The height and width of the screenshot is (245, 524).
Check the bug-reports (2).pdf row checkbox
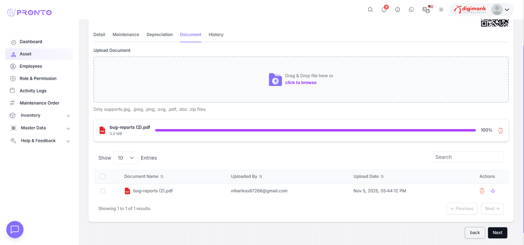point(103,191)
